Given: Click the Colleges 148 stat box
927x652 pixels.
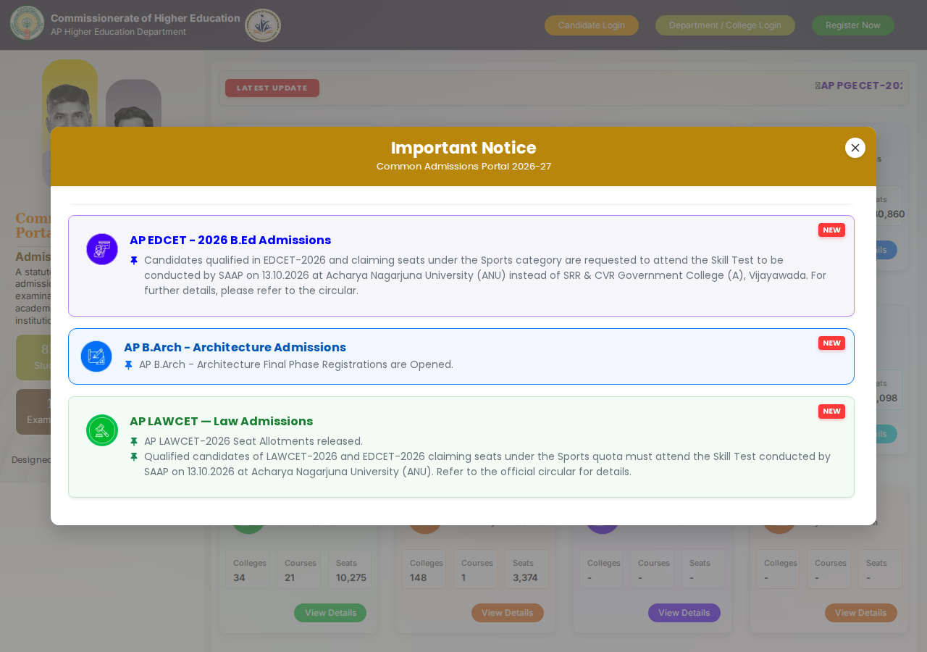Looking at the screenshot, I should pyautogui.click(x=424, y=569).
